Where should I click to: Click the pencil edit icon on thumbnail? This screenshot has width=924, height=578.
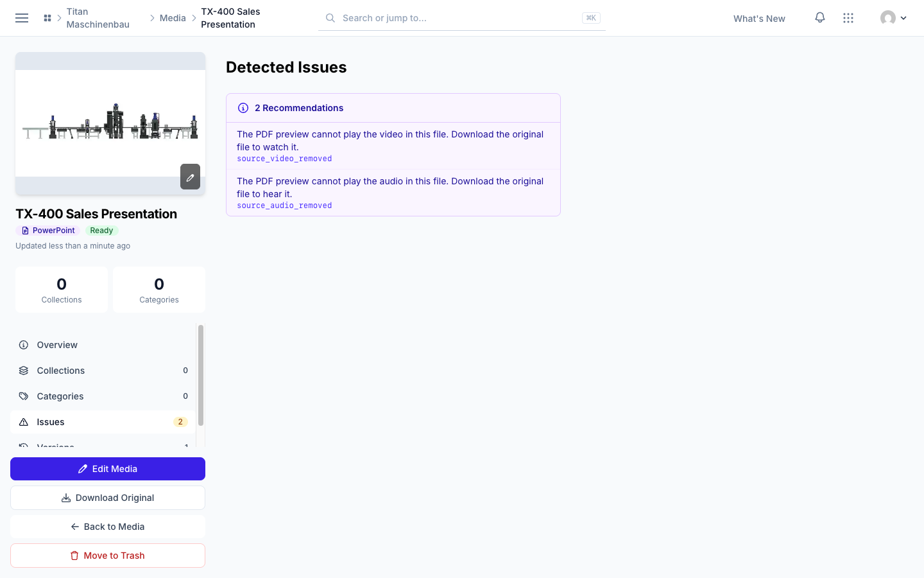190,177
